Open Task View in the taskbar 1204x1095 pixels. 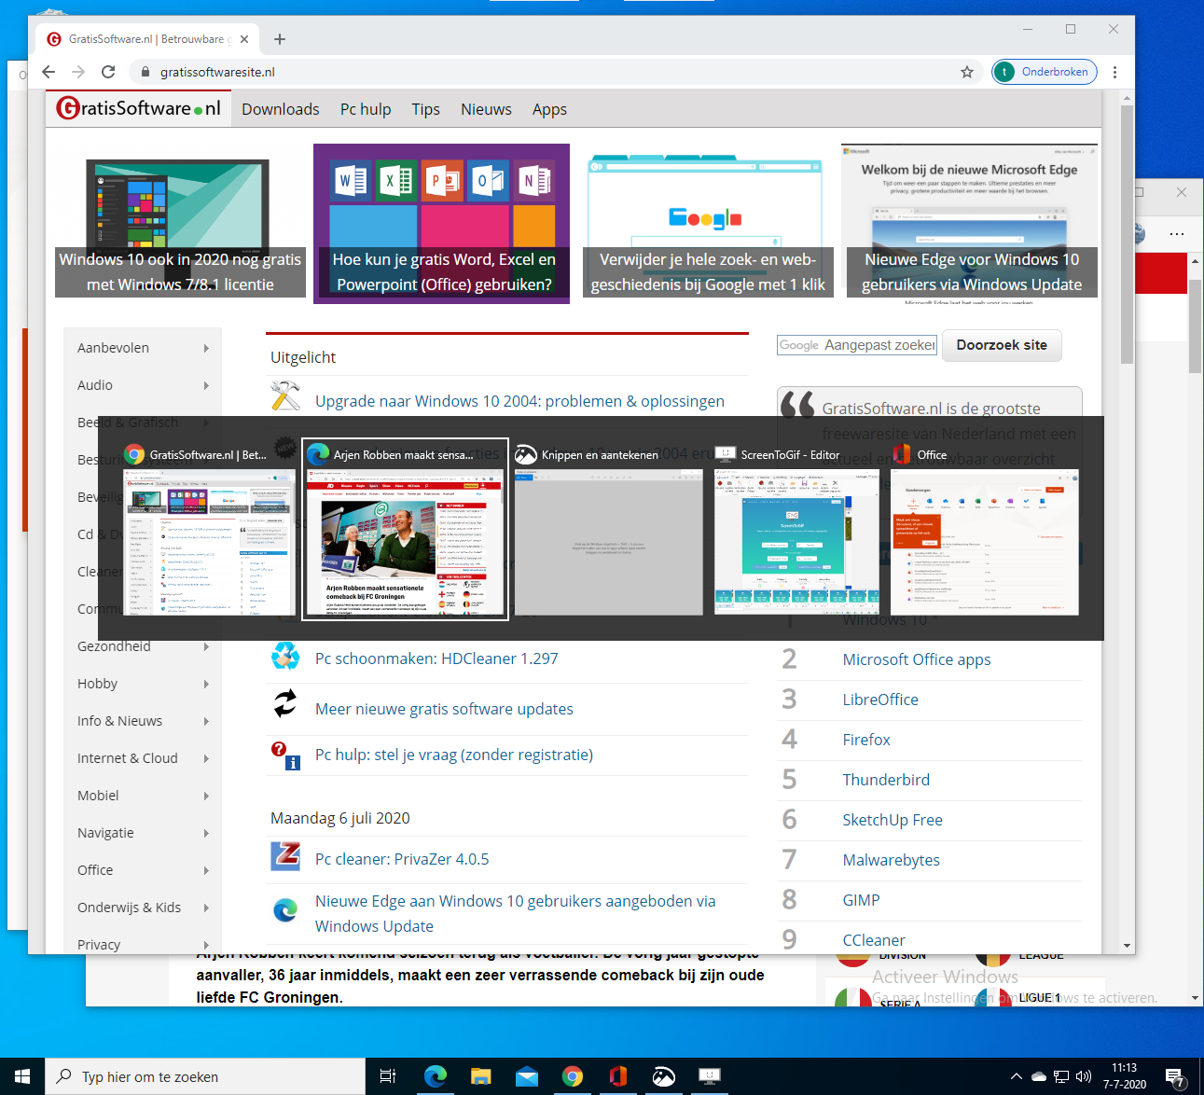point(388,1076)
